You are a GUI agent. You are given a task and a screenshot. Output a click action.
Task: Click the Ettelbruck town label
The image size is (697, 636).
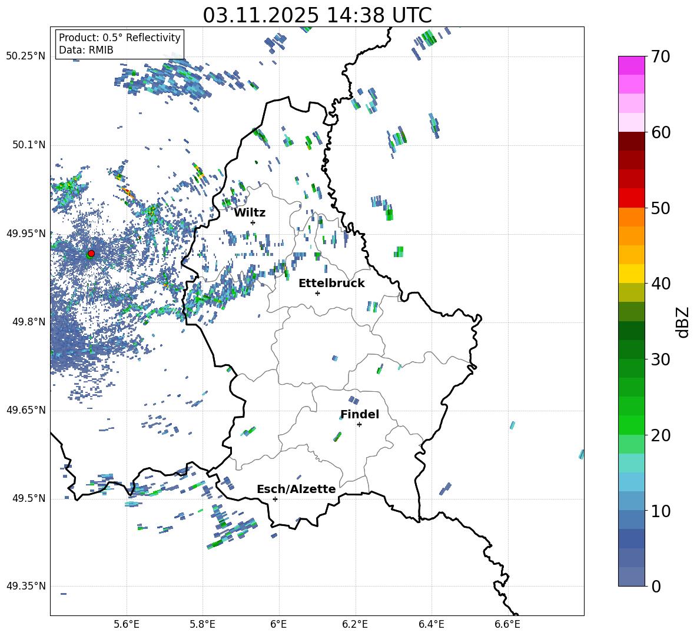click(x=331, y=283)
